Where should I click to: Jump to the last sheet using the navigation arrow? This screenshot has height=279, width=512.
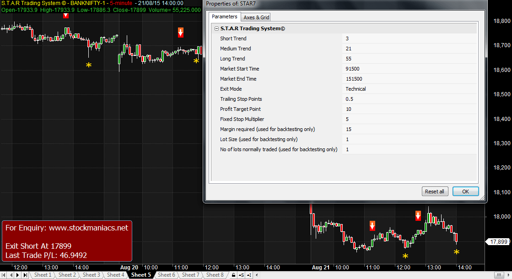point(25,275)
